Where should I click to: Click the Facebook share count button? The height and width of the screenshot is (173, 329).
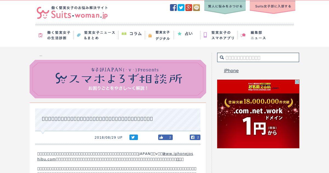(x=195, y=137)
